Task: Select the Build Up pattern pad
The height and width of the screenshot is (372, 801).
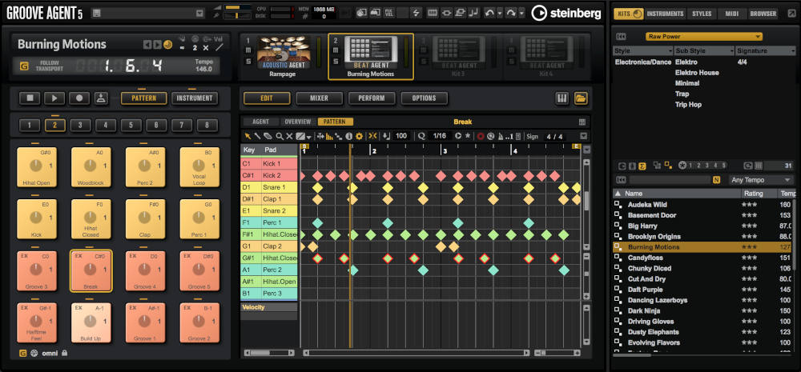Action: 91,322
